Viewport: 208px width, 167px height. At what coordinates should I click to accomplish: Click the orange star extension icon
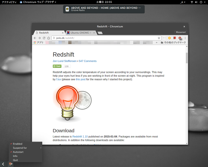pyautogui.click(x=169, y=38)
